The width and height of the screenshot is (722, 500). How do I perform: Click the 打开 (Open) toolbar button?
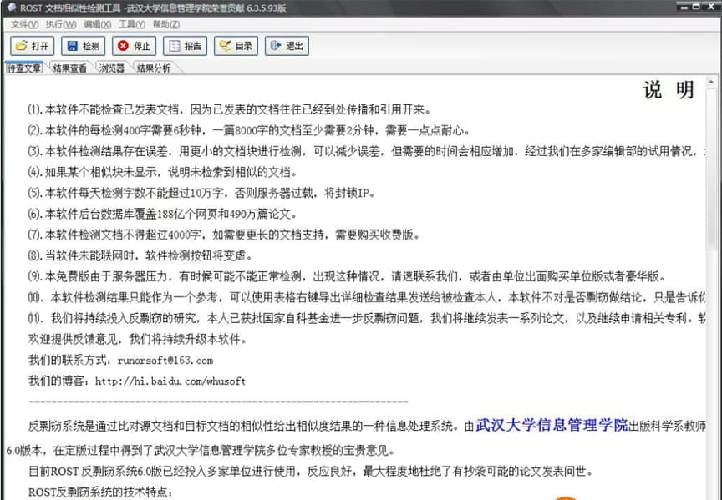click(33, 46)
